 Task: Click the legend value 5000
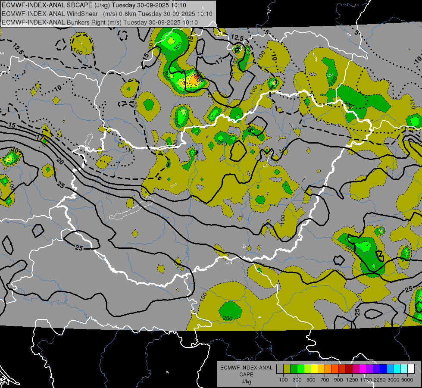tap(407, 380)
